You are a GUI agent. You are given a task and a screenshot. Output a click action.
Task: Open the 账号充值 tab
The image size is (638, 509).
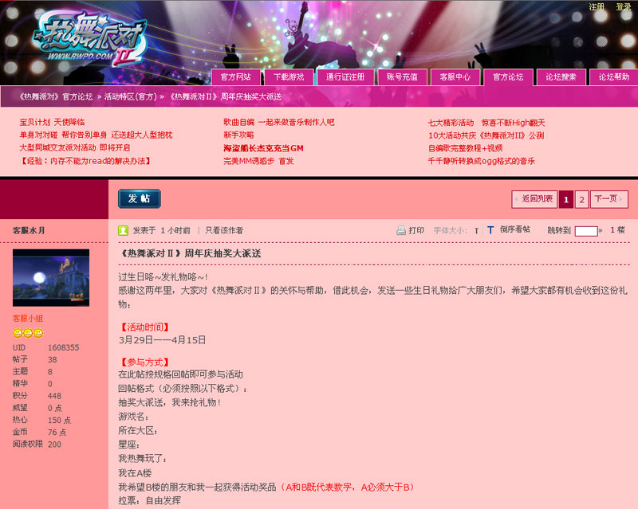pos(402,76)
